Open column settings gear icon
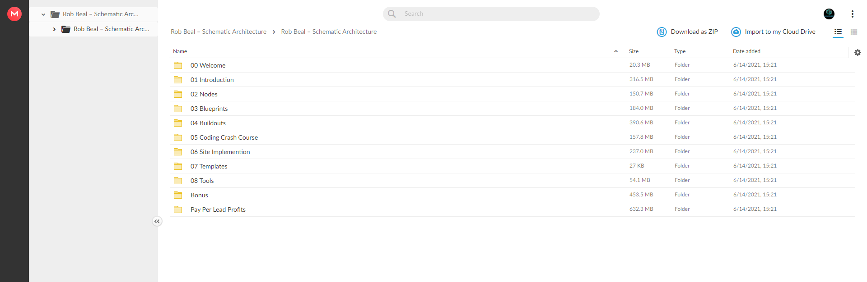867x282 pixels. (x=858, y=53)
